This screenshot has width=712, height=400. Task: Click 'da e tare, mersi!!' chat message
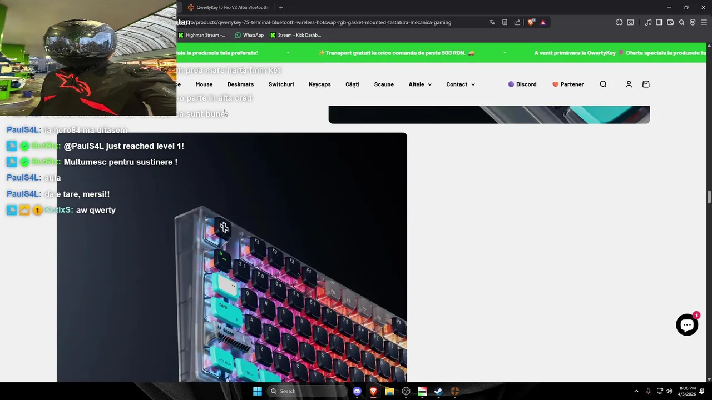[77, 194]
